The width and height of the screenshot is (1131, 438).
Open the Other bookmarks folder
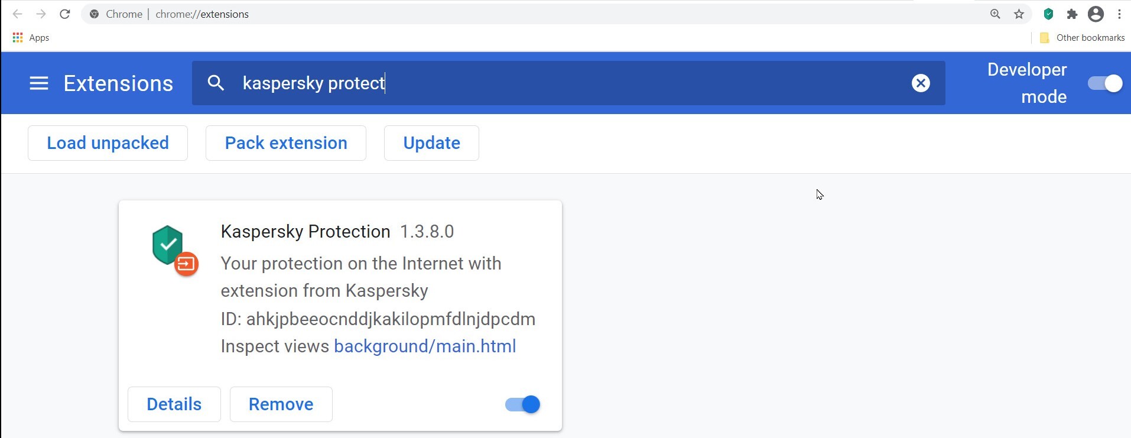click(1083, 38)
